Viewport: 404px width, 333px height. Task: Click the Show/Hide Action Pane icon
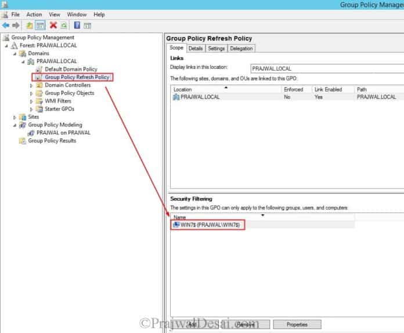pyautogui.click(x=87, y=25)
